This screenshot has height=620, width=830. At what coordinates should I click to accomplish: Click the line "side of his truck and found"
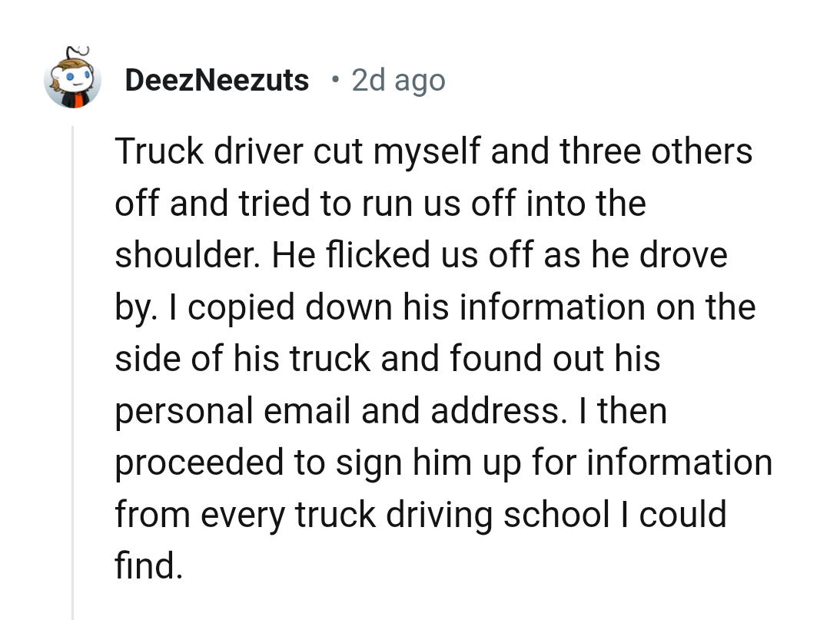click(x=387, y=358)
